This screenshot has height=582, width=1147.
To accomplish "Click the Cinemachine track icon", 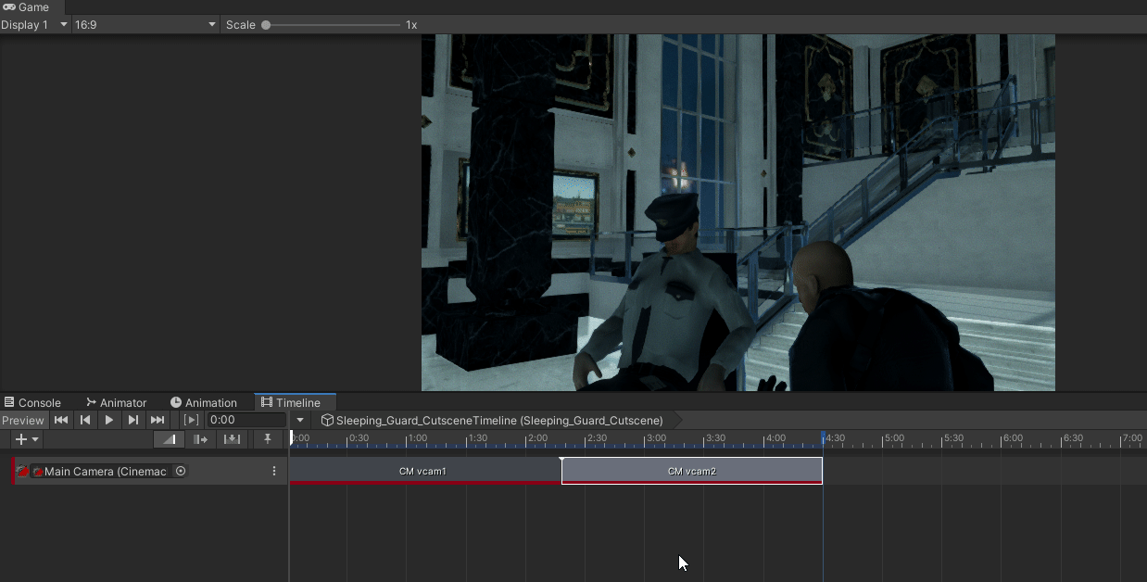I will (x=22, y=472).
